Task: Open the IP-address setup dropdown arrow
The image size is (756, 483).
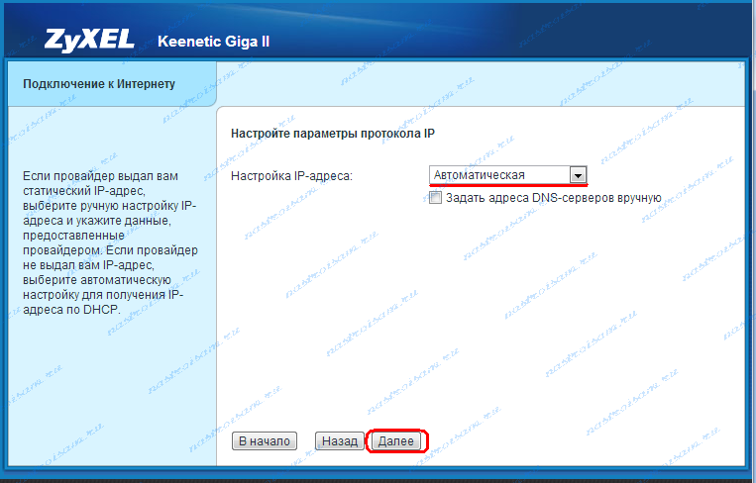Action: click(x=578, y=175)
